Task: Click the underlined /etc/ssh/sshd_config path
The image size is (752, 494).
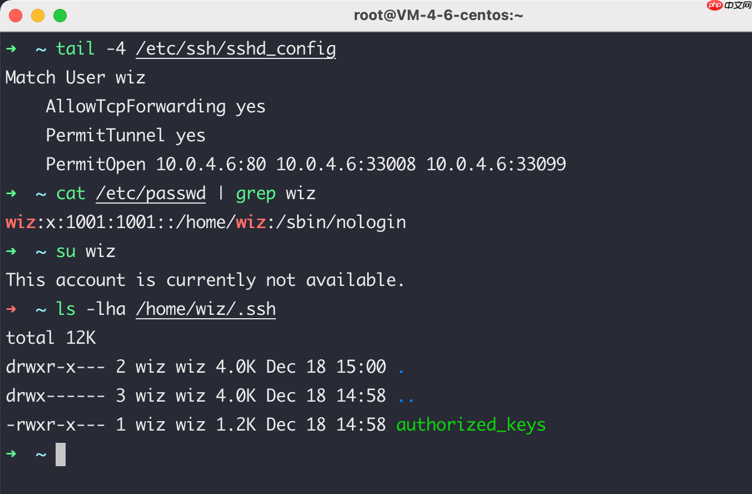Action: coord(236,49)
